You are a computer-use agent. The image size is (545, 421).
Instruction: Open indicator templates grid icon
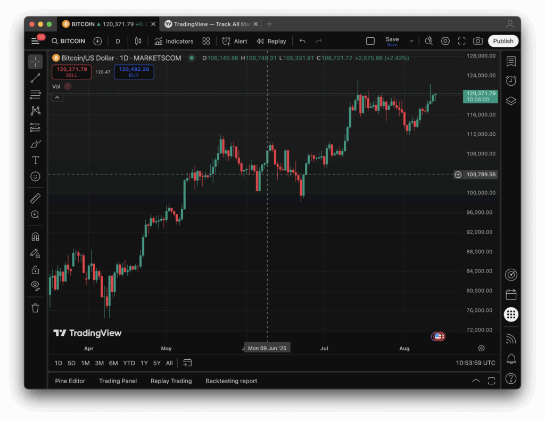[x=206, y=41]
